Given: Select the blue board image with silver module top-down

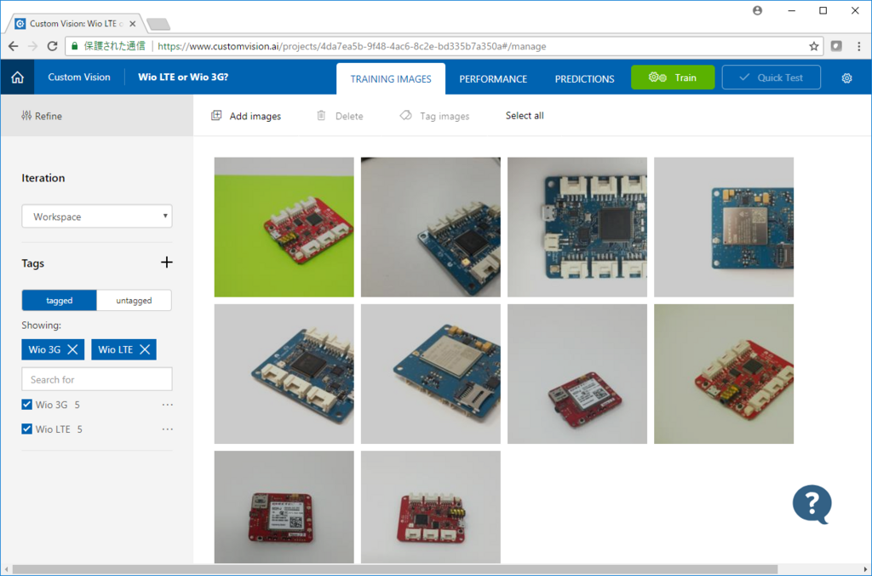Looking at the screenshot, I should pos(724,227).
